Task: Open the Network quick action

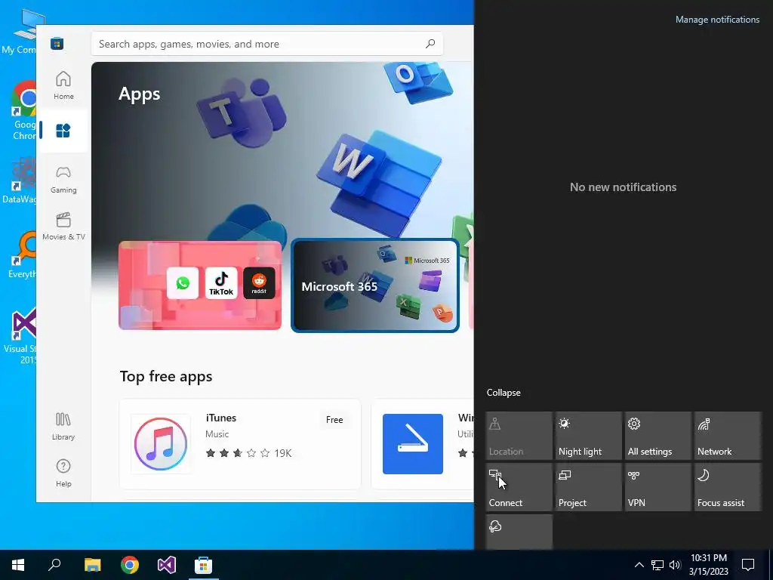Action: pyautogui.click(x=728, y=436)
